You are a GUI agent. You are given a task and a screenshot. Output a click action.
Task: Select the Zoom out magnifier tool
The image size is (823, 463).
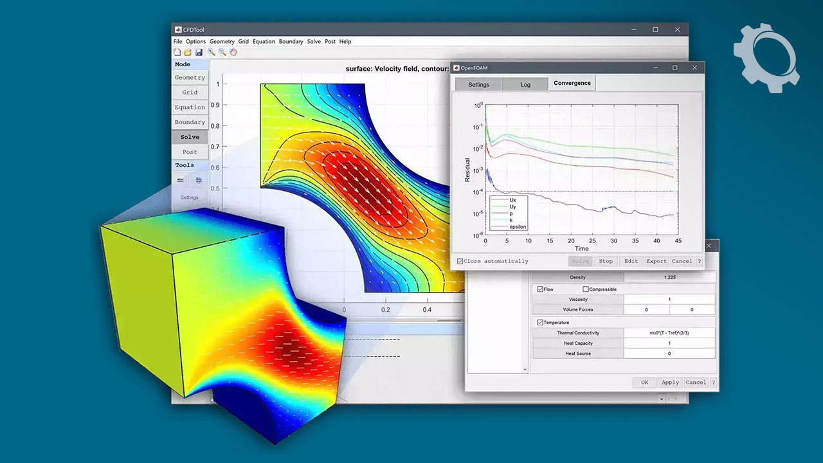(x=222, y=52)
